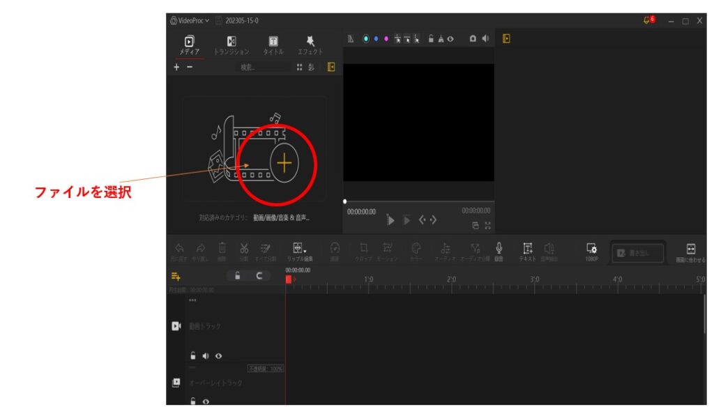Open the 1080P resolution settings
This screenshot has height=407, width=714.
pyautogui.click(x=591, y=252)
